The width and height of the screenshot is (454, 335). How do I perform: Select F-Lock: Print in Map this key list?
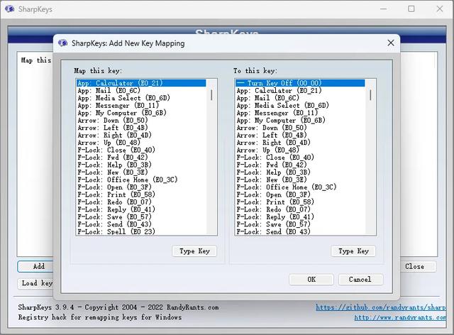(x=141, y=194)
